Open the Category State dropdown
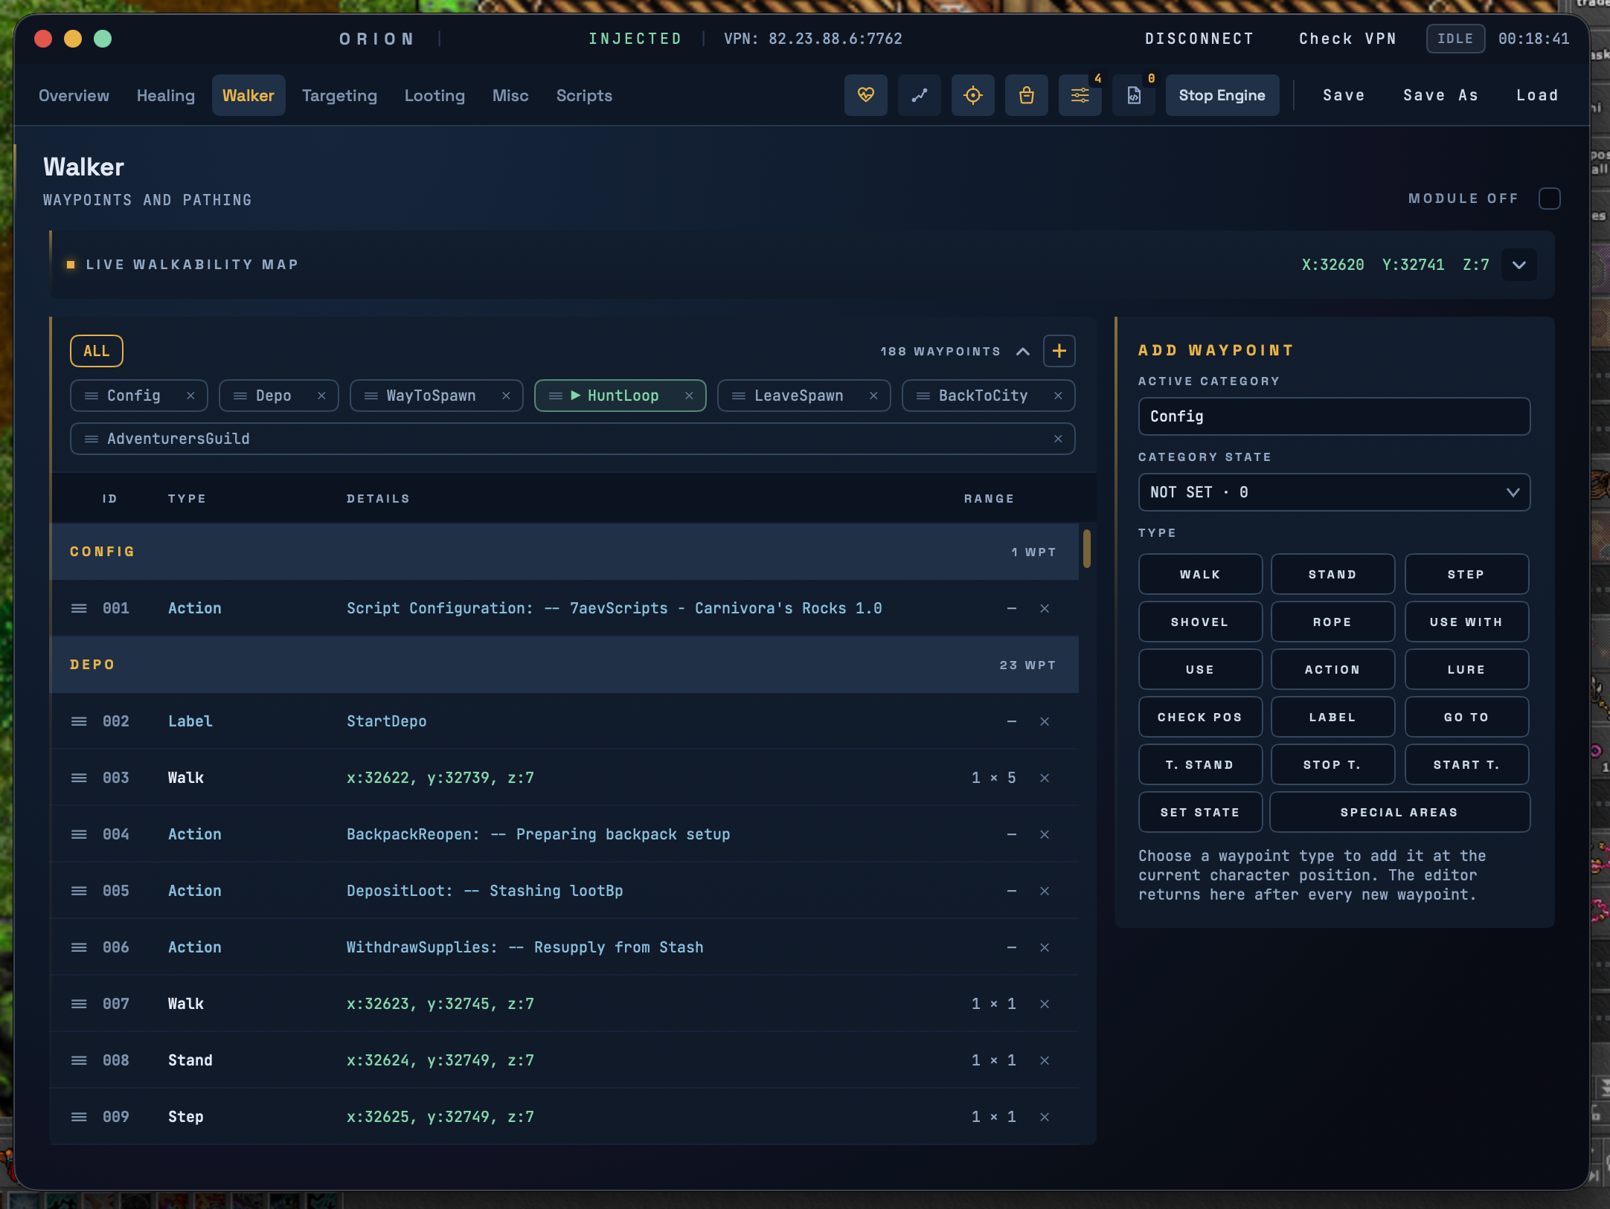1610x1209 pixels. [x=1334, y=492]
